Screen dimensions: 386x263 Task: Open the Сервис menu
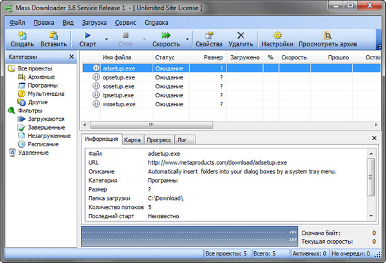126,23
